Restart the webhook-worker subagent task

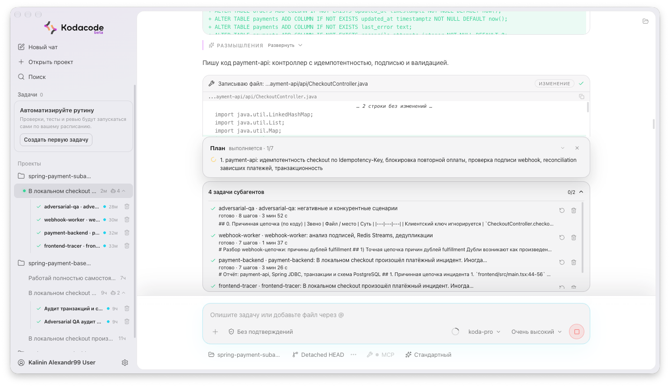(562, 238)
